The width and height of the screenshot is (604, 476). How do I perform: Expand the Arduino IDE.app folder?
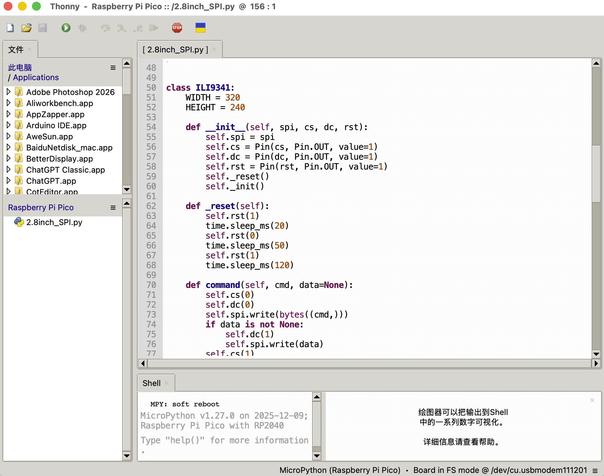(9, 125)
